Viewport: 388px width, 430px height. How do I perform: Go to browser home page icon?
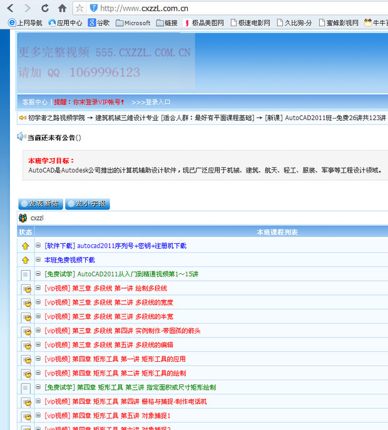pos(62,8)
